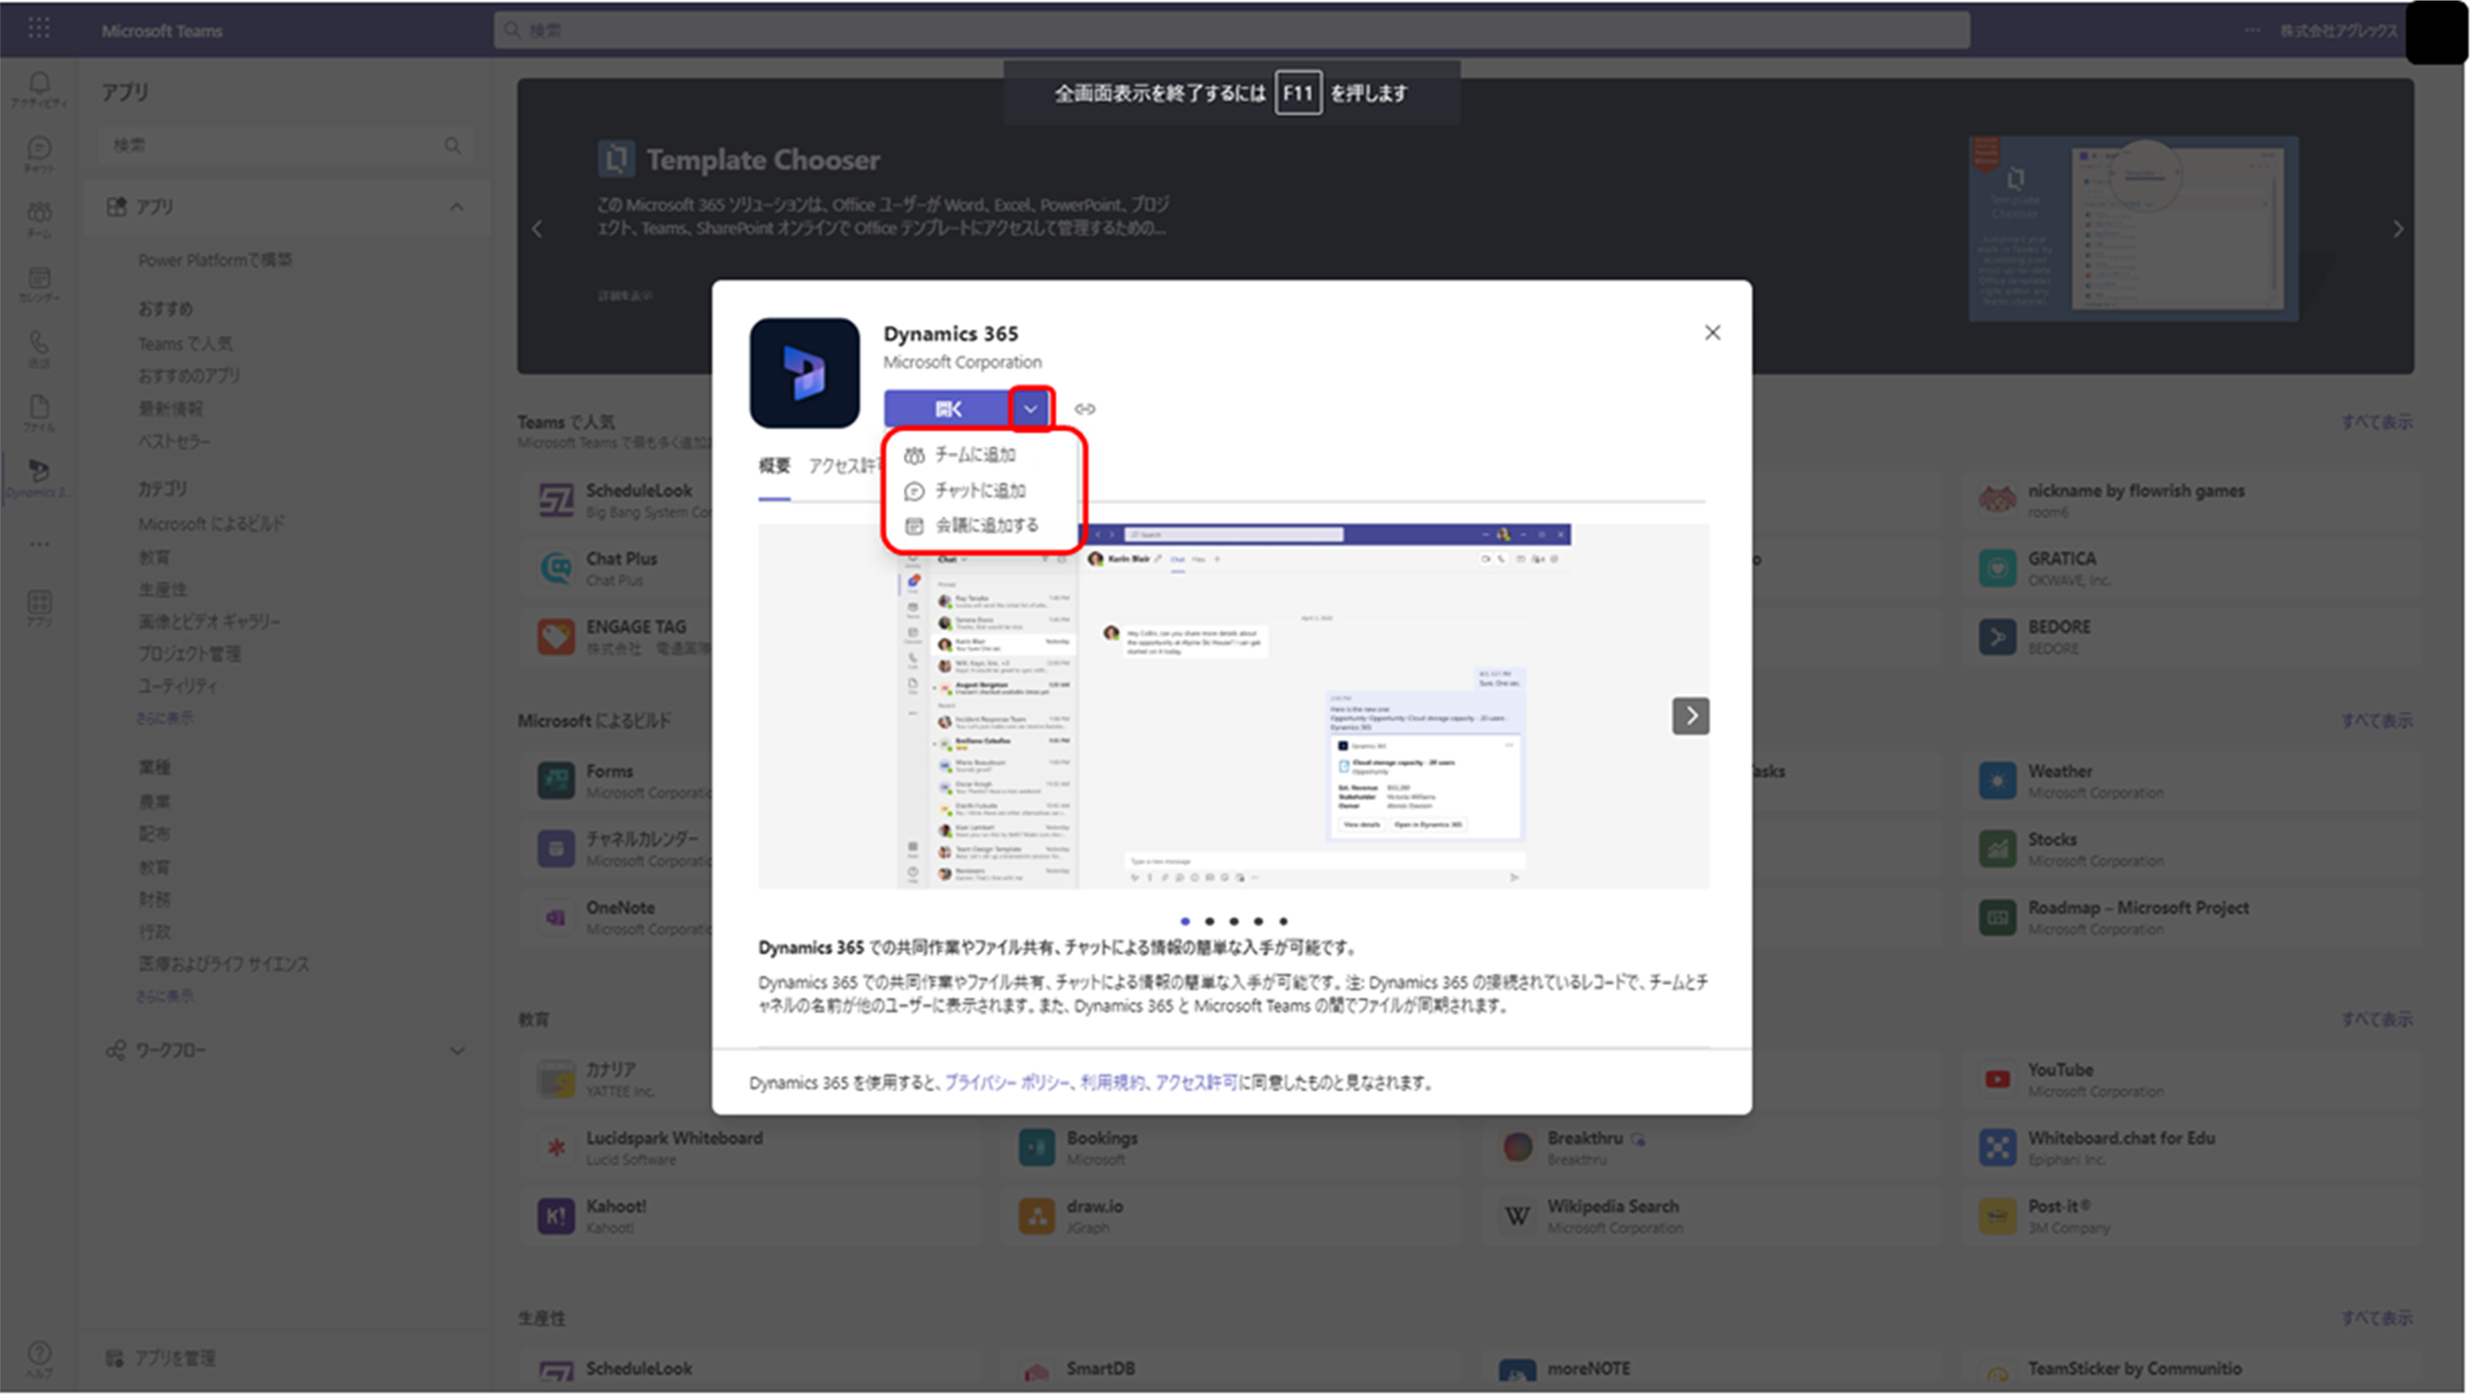Click the Roadmap – Microsoft Project app name

[x=2138, y=907]
